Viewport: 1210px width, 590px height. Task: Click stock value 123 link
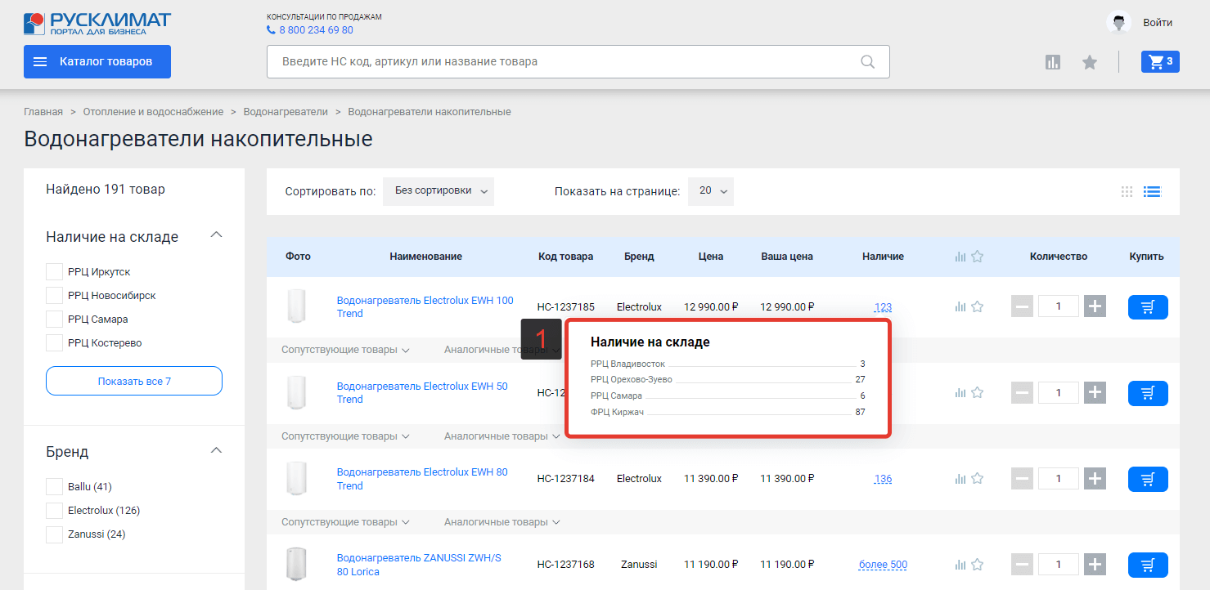pyautogui.click(x=883, y=308)
